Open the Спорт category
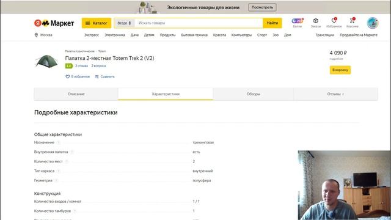This screenshot has height=220, width=391. coord(262,35)
